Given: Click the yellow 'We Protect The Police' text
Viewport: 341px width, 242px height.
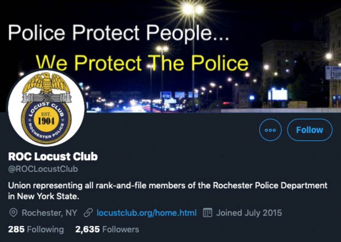Looking at the screenshot, I should (x=142, y=63).
